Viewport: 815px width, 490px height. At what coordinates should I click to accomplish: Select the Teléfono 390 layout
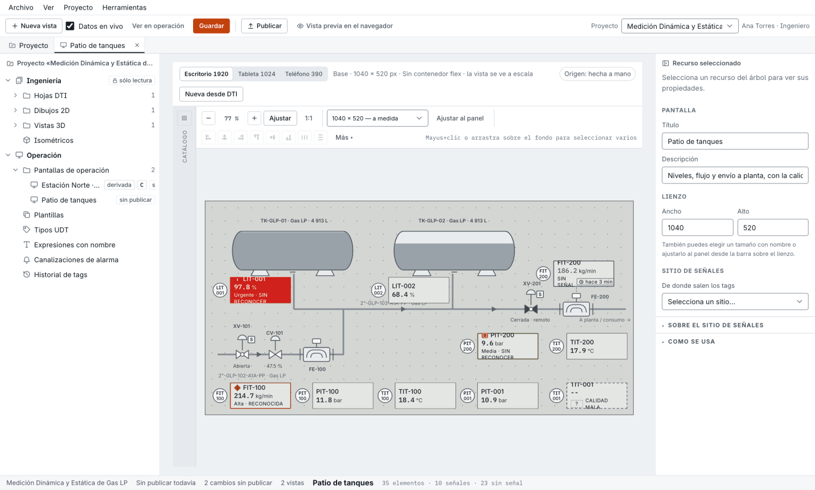coord(303,74)
